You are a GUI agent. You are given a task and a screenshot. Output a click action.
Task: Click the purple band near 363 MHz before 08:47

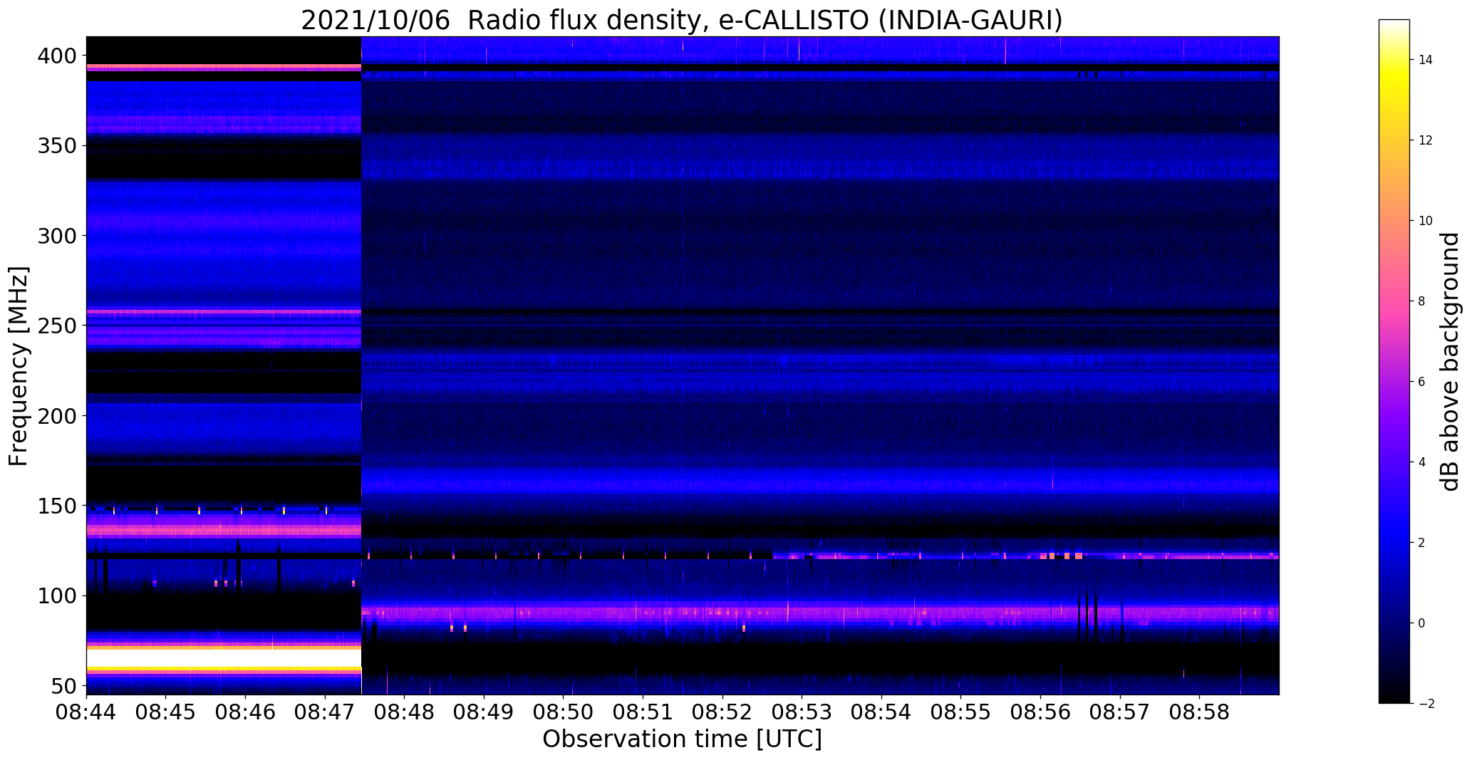(224, 123)
